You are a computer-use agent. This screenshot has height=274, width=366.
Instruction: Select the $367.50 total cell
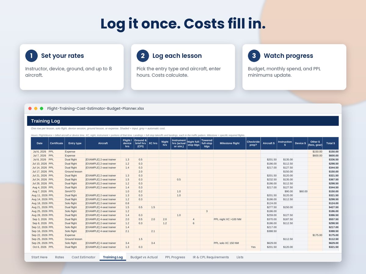pyautogui.click(x=331, y=180)
